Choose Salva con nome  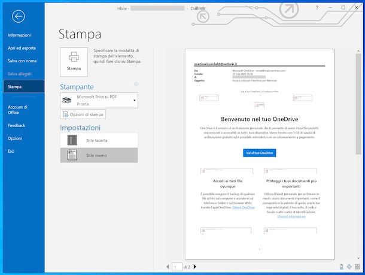point(22,61)
